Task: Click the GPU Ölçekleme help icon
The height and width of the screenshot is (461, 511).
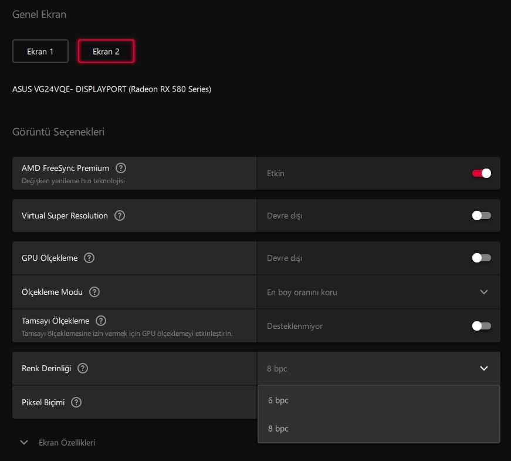Action: [89, 258]
